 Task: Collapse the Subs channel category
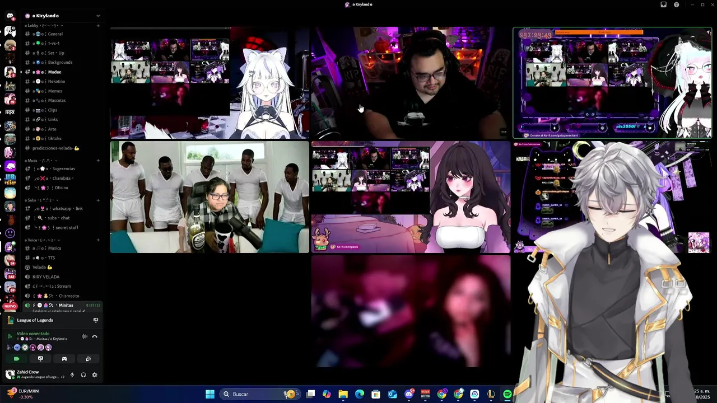click(41, 200)
